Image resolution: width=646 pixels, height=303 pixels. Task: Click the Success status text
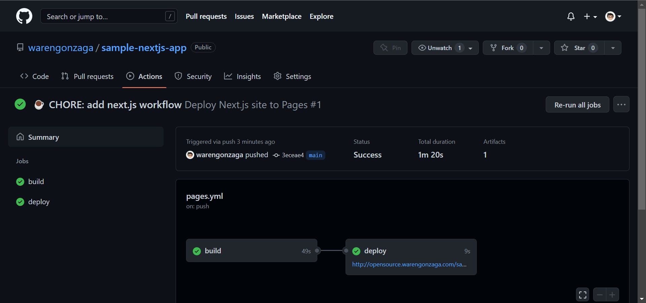pyautogui.click(x=367, y=155)
